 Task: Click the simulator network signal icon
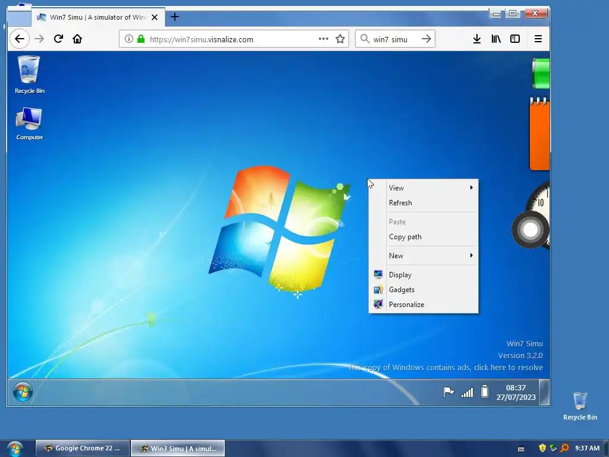pos(467,392)
